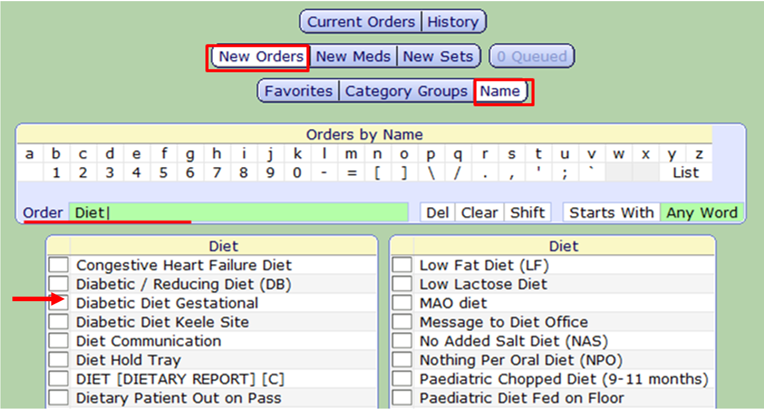The height and width of the screenshot is (409, 764).
Task: Enable the Starts With search filter
Action: [x=611, y=212]
